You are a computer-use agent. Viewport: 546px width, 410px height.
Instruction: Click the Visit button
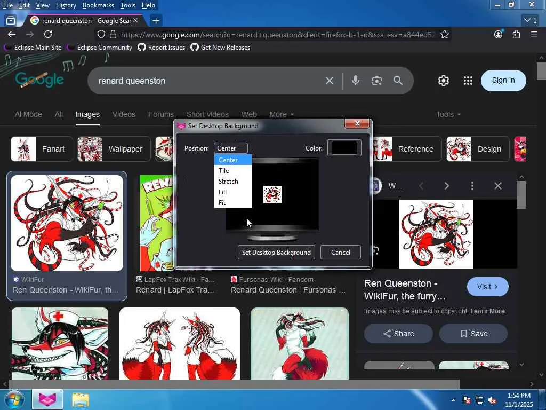[487, 287]
